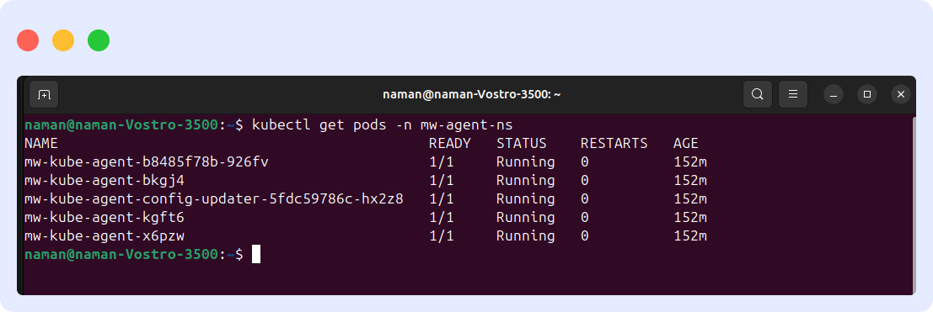933x312 pixels.
Task: Click the title naman@naman-Vostro-3500: ~
Action: pos(472,94)
